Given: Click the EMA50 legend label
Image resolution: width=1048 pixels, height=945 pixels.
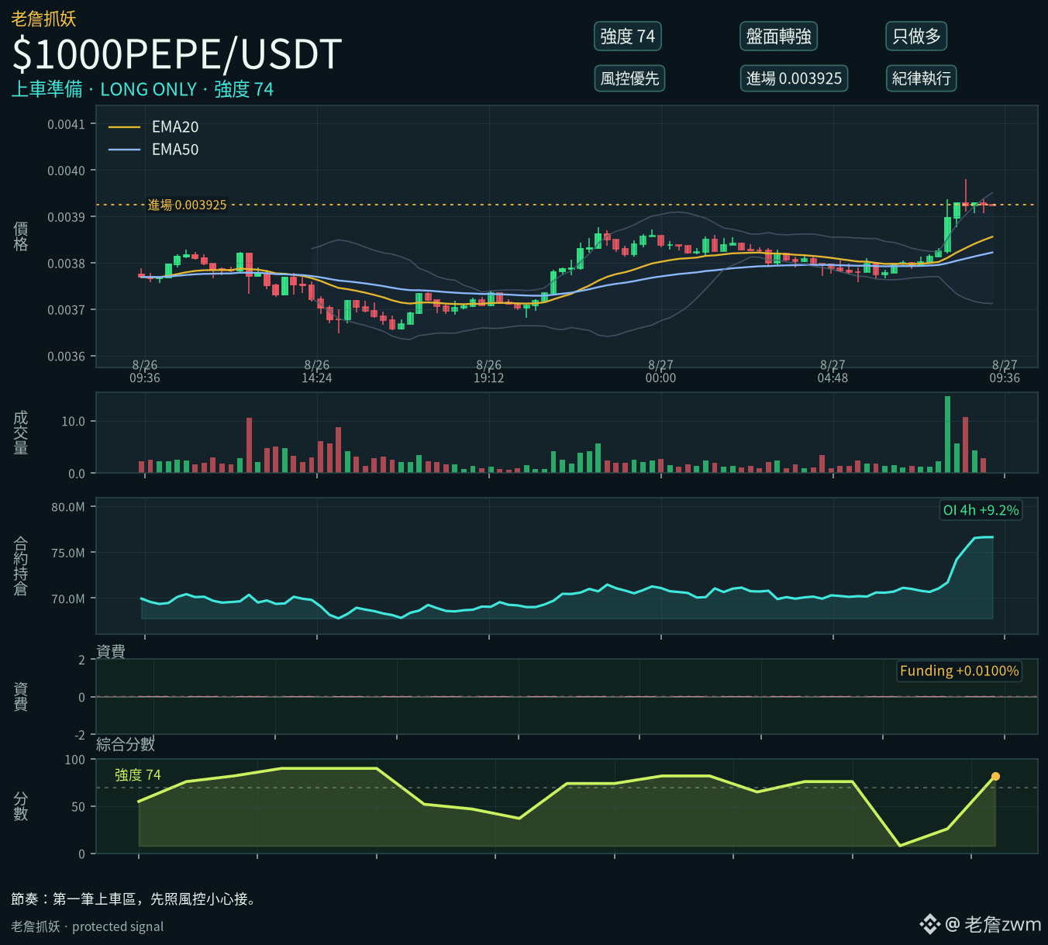Looking at the screenshot, I should (175, 150).
